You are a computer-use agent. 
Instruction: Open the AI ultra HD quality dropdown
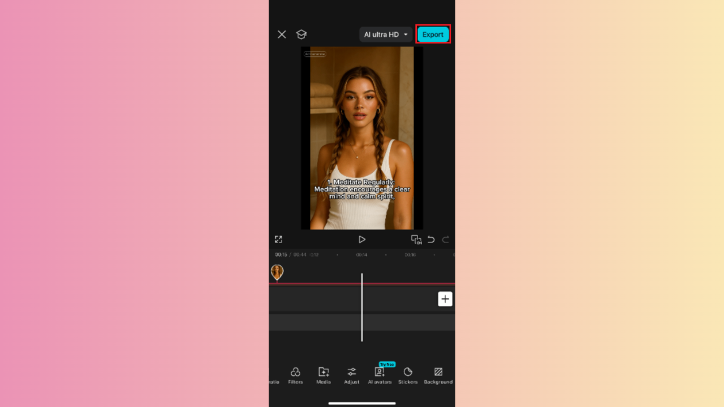coord(385,34)
